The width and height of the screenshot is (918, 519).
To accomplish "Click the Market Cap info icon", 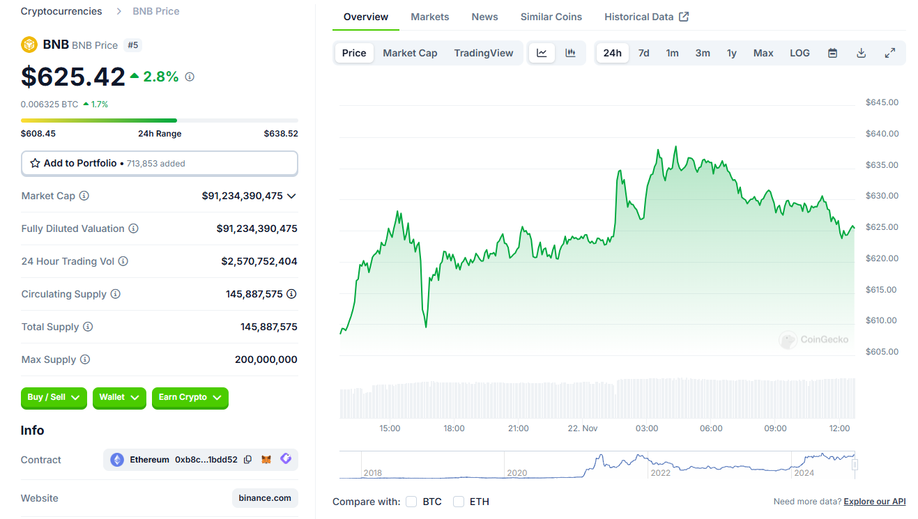I will tap(84, 196).
